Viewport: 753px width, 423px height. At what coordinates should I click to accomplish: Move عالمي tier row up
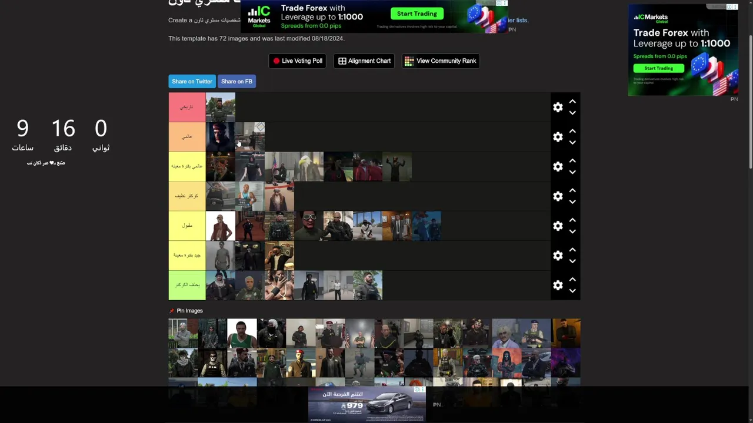572,131
